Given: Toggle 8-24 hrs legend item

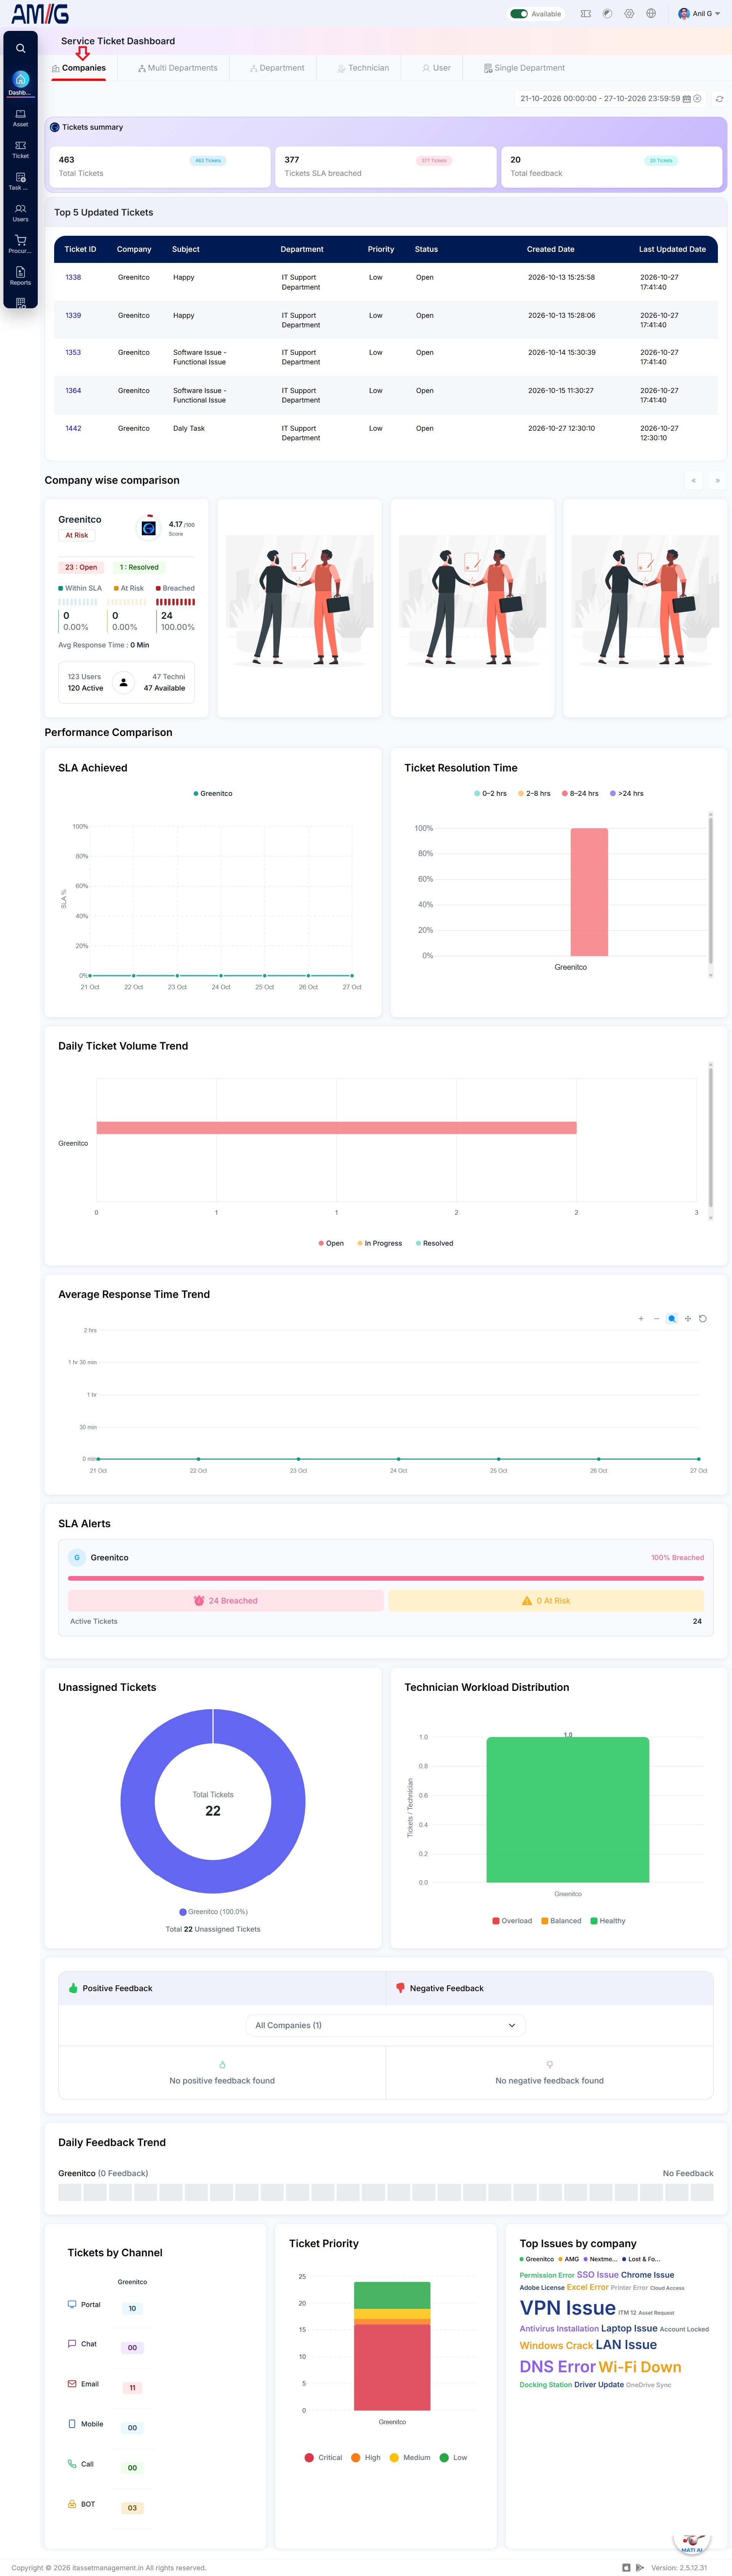Looking at the screenshot, I should pyautogui.click(x=580, y=793).
